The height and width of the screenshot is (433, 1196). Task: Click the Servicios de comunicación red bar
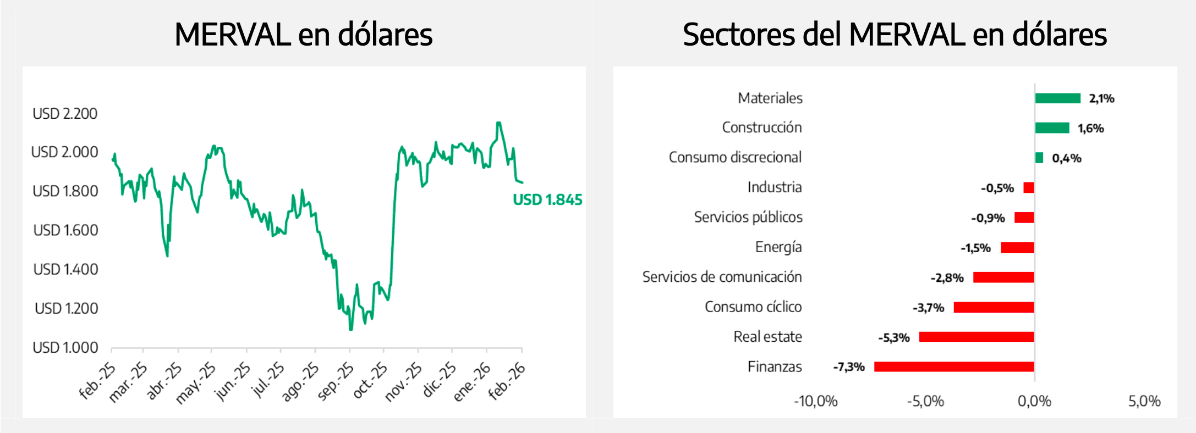pyautogui.click(x=1003, y=277)
